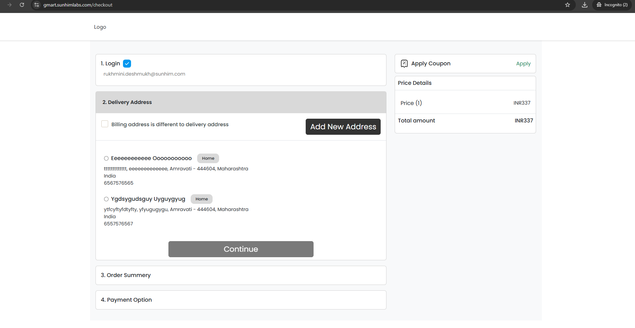Apply the coupon via the Apply link
This screenshot has width=635, height=328.
click(x=523, y=64)
